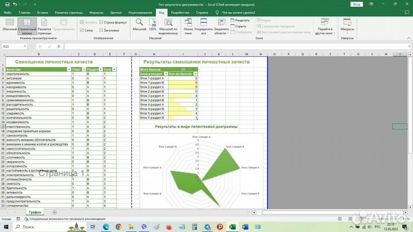Click the Windows taskbar Поиск search box

[40, 227]
